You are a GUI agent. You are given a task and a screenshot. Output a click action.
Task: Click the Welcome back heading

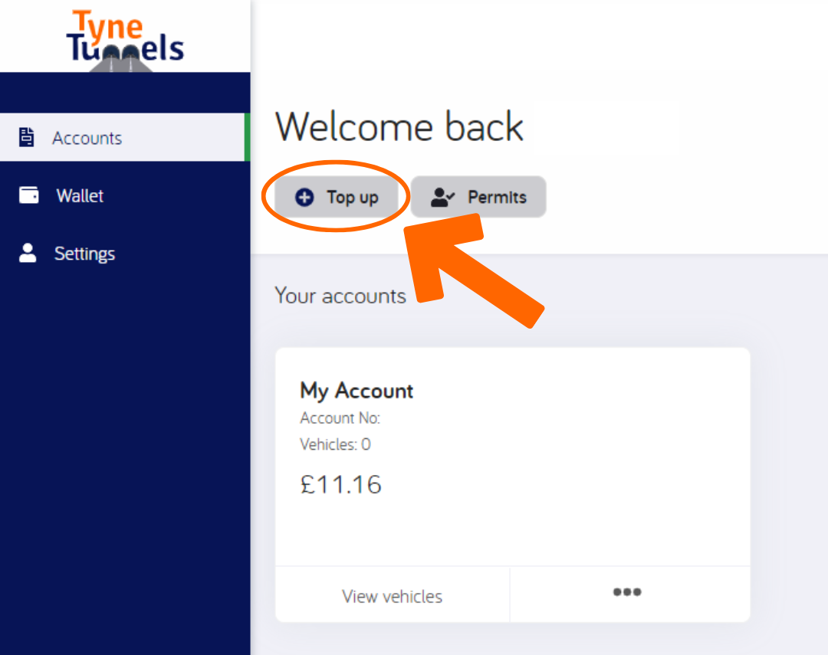tap(399, 126)
